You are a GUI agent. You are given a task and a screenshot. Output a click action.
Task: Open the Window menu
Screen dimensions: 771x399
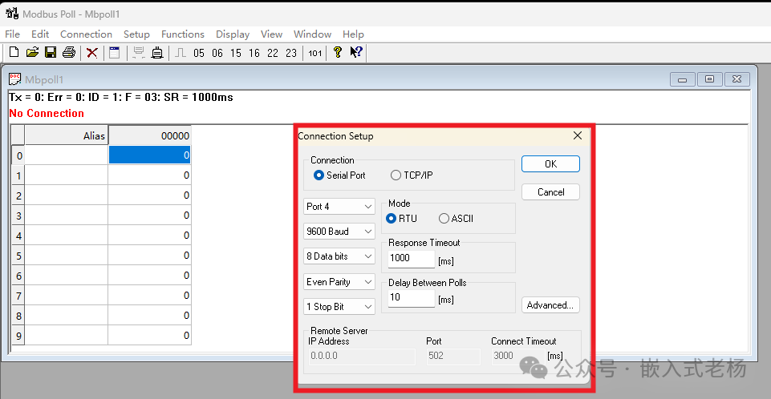312,34
